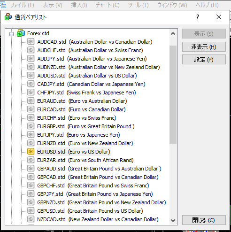Screen dimensions: 231x232
Task: Click the dollar icon beside EURZAR.std
Action: (31, 160)
